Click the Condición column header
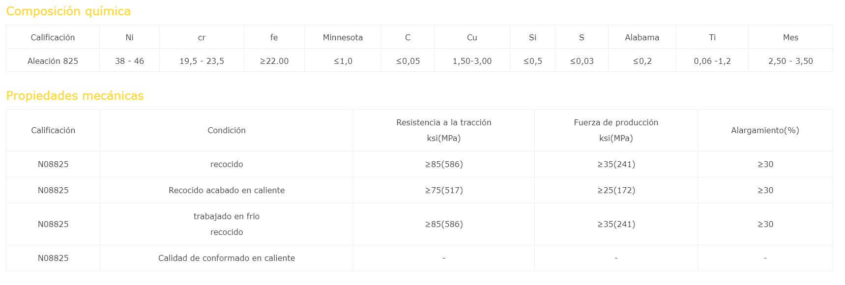 (x=227, y=130)
